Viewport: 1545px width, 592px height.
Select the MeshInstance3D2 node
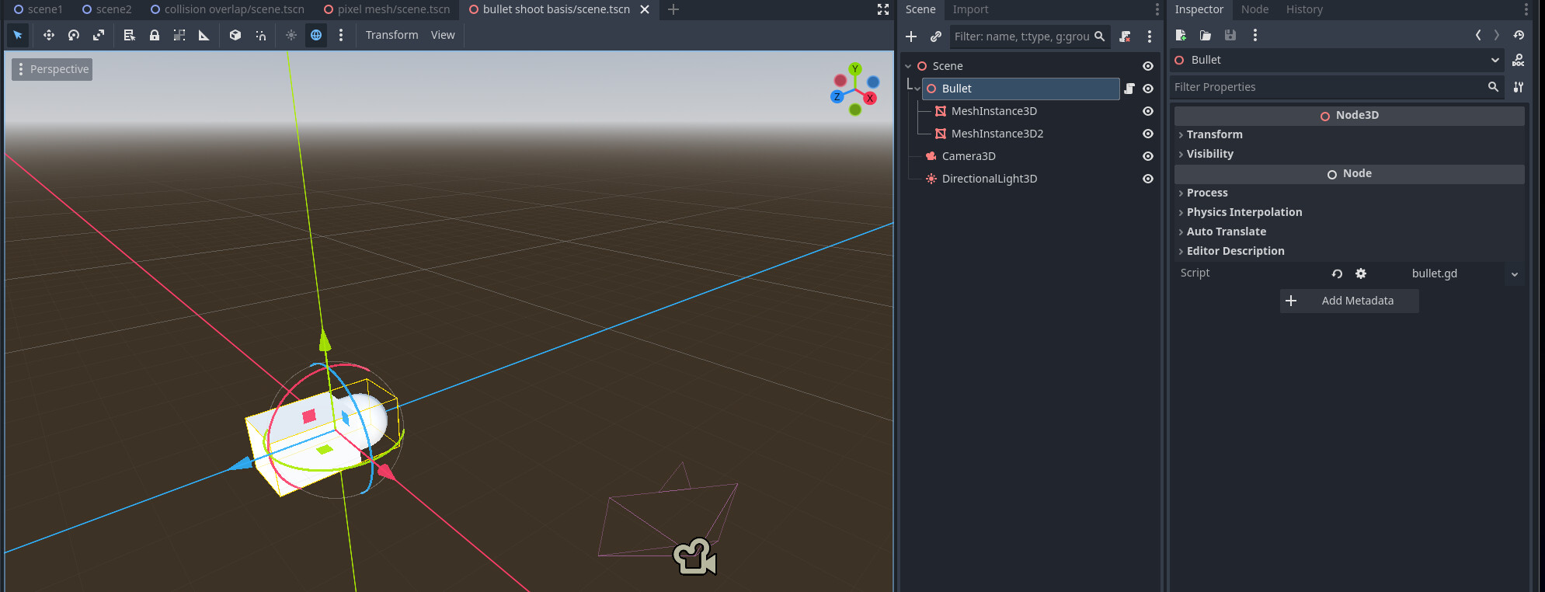pyautogui.click(x=997, y=134)
